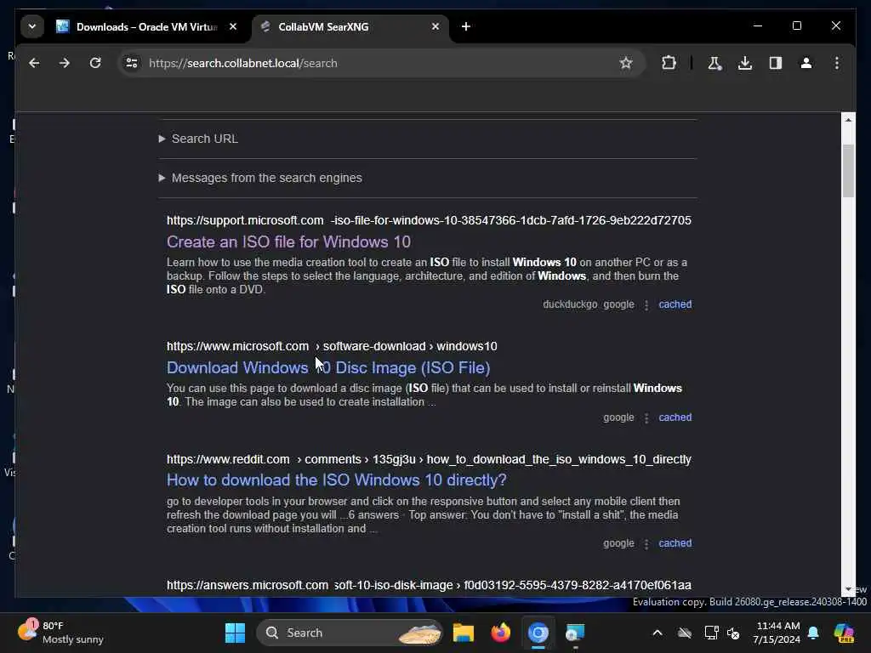Click the https://www.microsoft.com software-download URL
The height and width of the screenshot is (653, 871).
pos(332,347)
